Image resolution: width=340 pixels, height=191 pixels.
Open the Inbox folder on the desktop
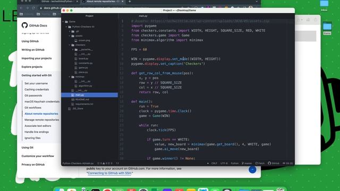(x=324, y=6)
